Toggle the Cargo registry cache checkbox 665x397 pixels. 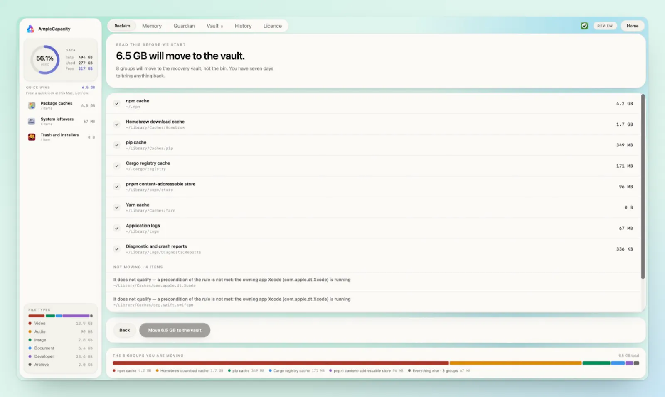(117, 166)
